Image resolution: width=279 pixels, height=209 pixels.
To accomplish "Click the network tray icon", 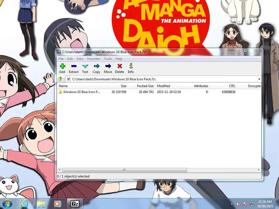I will (251, 204).
